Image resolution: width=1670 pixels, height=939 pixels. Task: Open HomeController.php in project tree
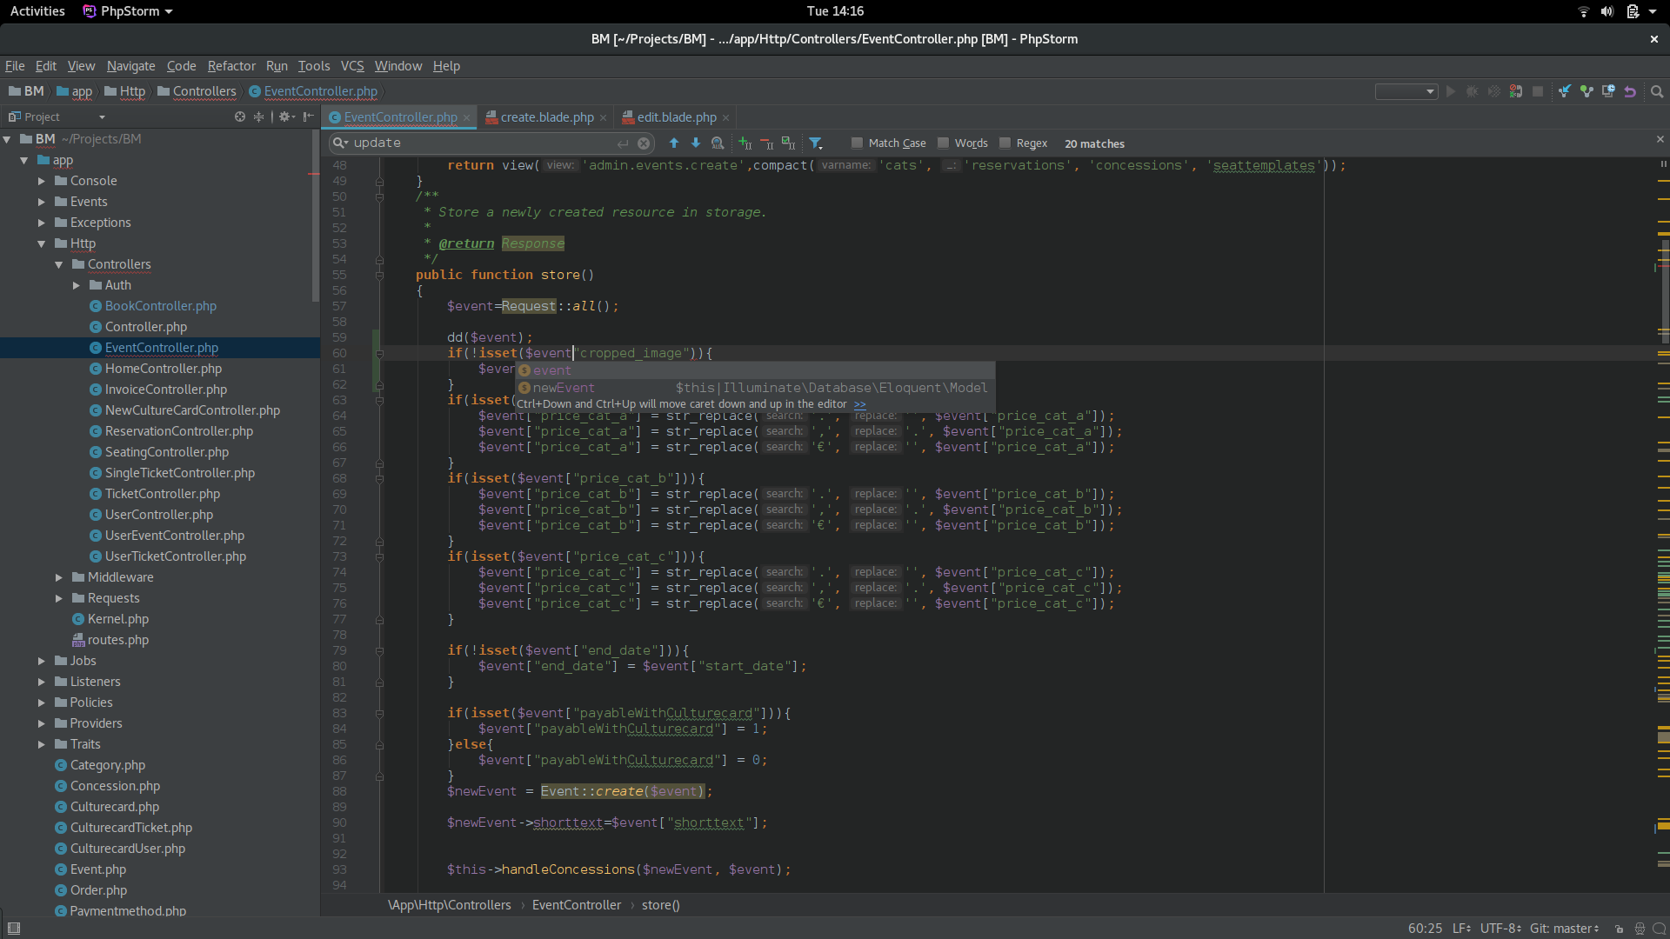click(163, 369)
